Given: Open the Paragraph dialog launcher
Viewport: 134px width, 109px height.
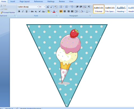Looking at the screenshot, I should click(90, 16).
